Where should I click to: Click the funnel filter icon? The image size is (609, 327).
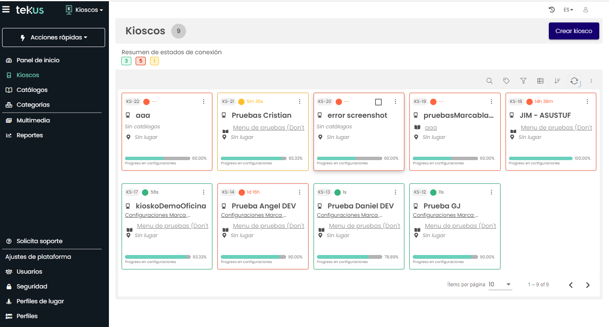pyautogui.click(x=523, y=81)
